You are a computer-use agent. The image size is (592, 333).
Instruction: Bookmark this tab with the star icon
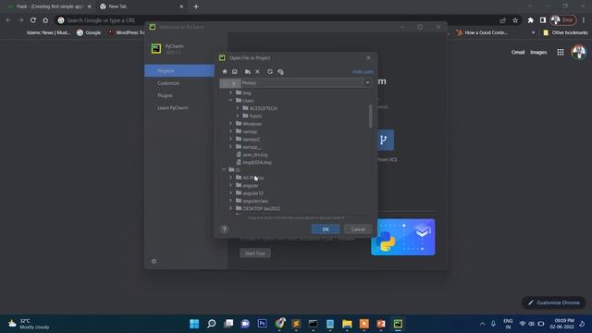[x=515, y=20]
